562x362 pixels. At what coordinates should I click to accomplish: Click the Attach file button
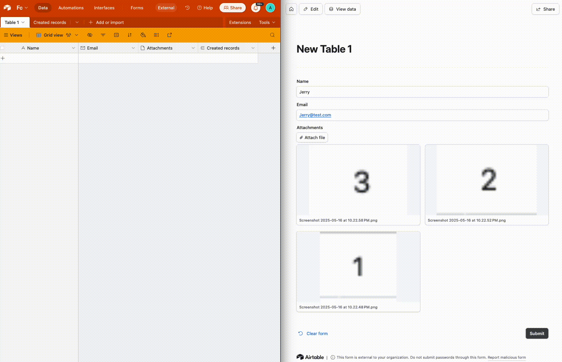[x=312, y=137]
